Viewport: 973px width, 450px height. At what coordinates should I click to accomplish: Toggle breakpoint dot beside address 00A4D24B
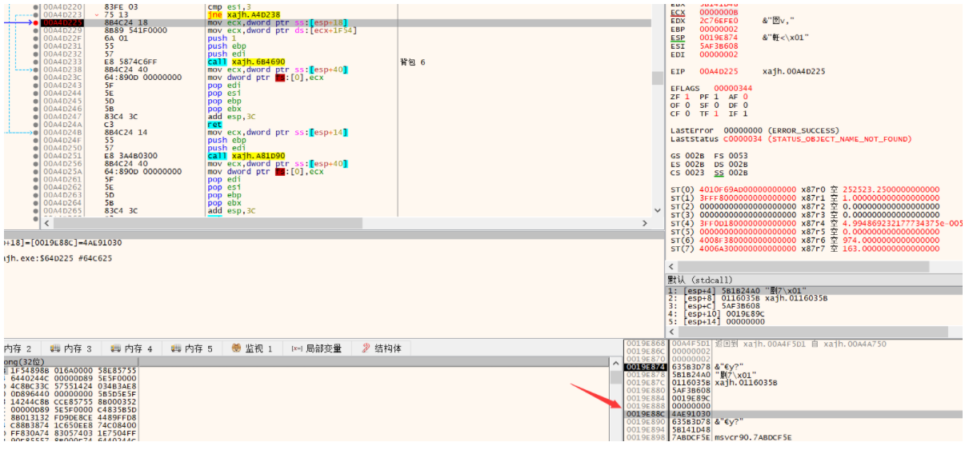[x=36, y=132]
